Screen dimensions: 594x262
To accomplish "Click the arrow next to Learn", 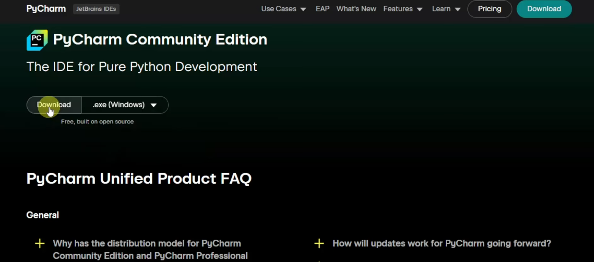I will (458, 9).
